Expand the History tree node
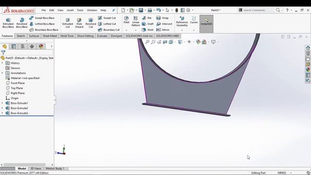 coord(2,63)
